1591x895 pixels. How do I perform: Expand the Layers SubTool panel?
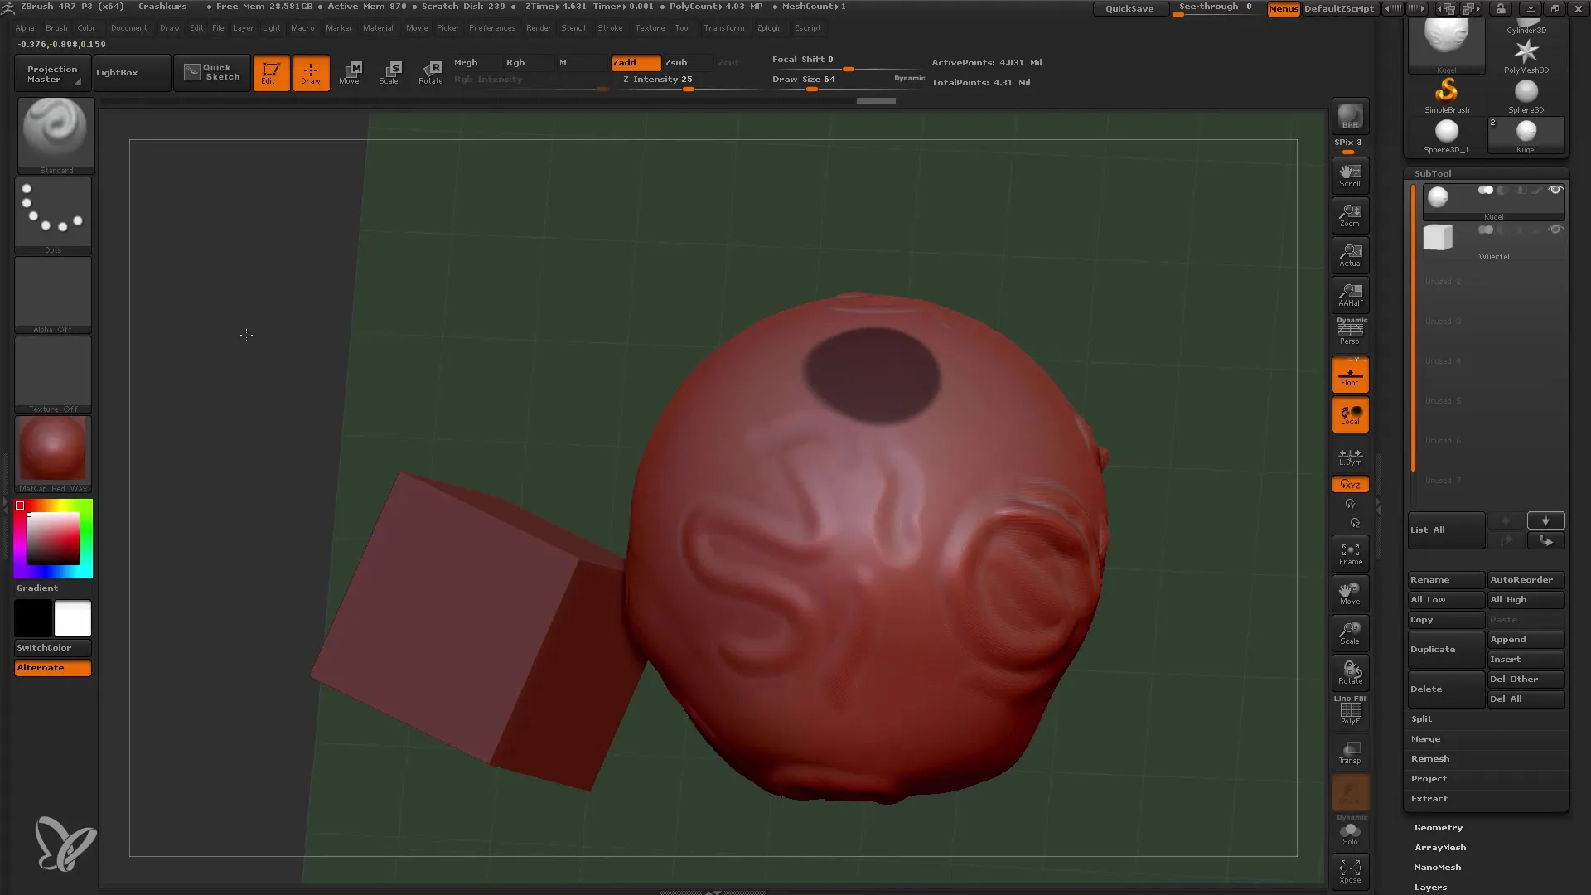pyautogui.click(x=1429, y=886)
